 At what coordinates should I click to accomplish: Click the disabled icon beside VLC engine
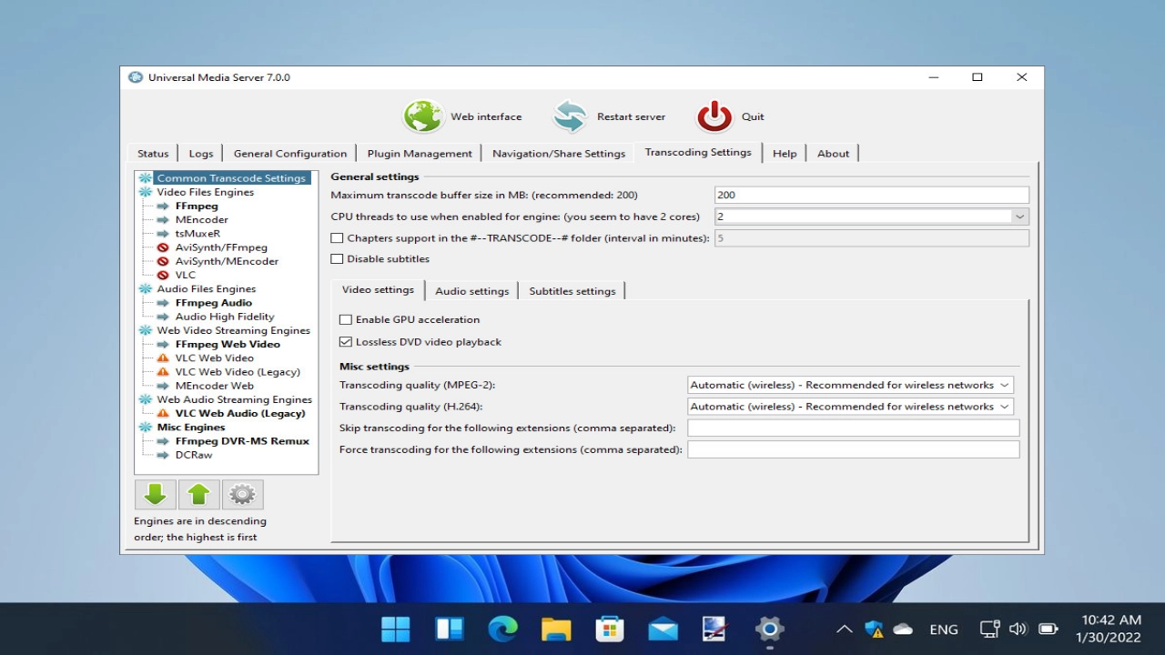163,275
